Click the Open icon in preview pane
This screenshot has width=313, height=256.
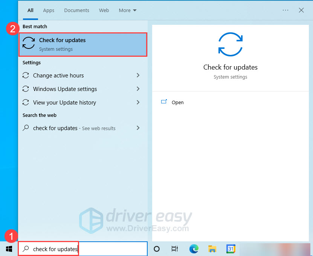164,102
